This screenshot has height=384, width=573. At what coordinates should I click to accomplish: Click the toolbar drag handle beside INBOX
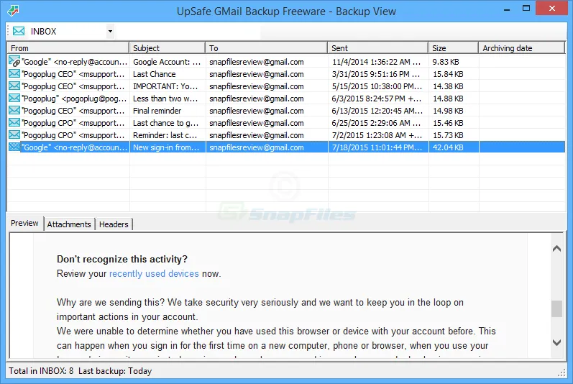(x=8, y=32)
